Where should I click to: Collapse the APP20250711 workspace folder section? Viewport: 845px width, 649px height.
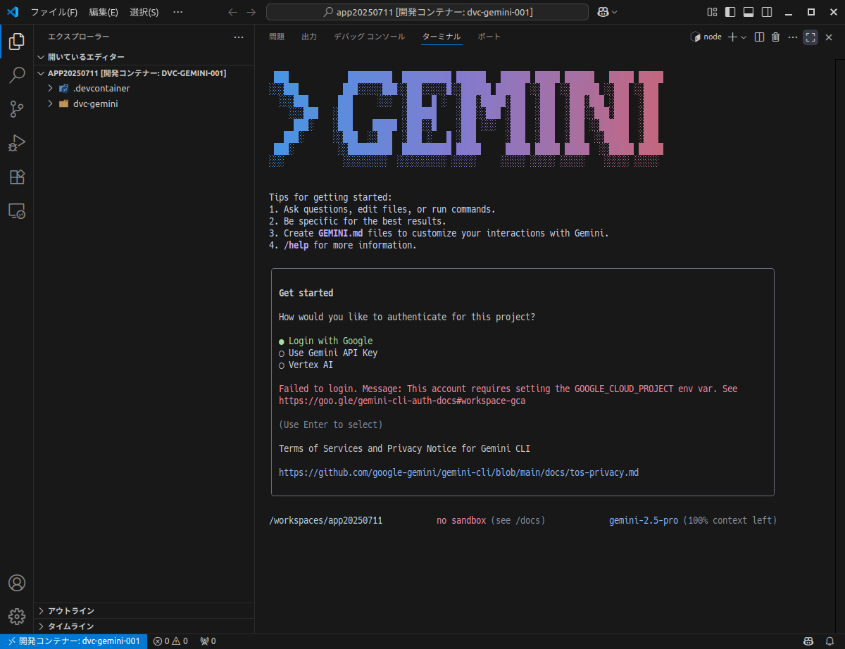[x=144, y=73]
